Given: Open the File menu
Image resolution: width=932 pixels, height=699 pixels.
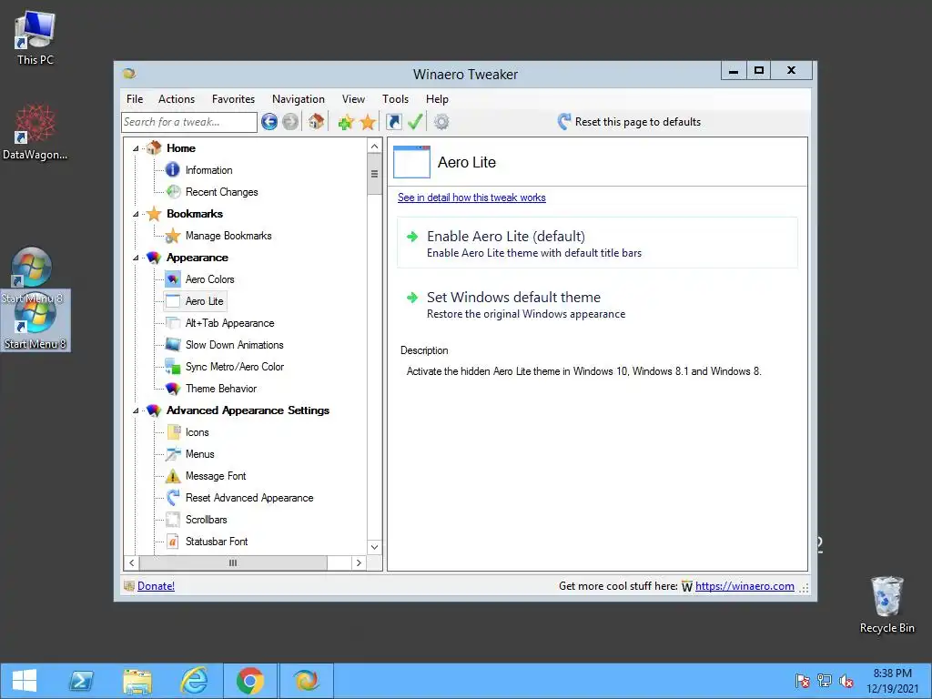Looking at the screenshot, I should [135, 99].
